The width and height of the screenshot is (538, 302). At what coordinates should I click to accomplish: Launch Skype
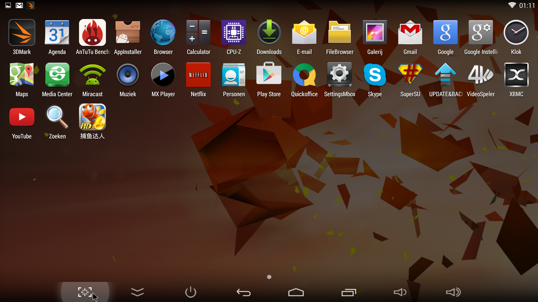tap(375, 75)
